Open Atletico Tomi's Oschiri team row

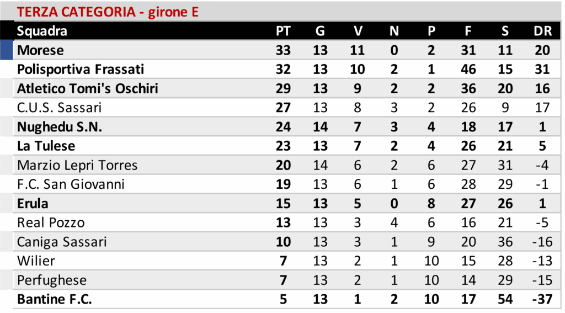[x=87, y=88]
